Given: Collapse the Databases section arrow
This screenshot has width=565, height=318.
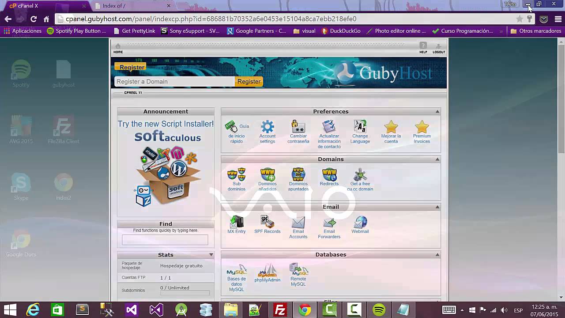Looking at the screenshot, I should pos(437,255).
